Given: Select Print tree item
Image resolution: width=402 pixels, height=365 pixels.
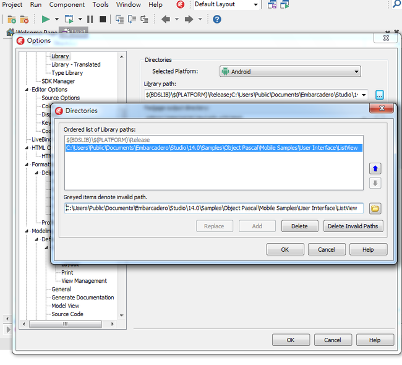Looking at the screenshot, I should 67,272.
